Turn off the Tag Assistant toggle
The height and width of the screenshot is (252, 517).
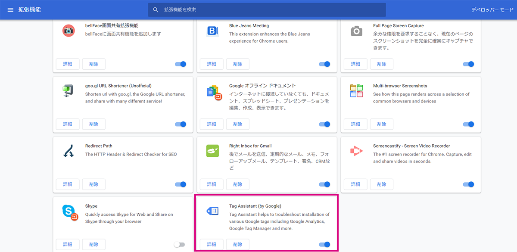tap(324, 245)
